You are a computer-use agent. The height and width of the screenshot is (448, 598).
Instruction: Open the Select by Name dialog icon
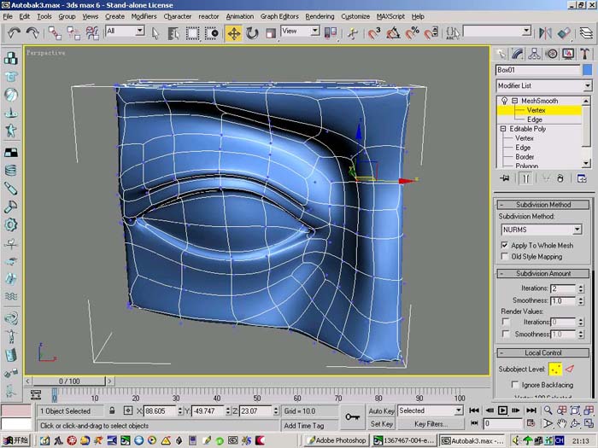pos(173,33)
